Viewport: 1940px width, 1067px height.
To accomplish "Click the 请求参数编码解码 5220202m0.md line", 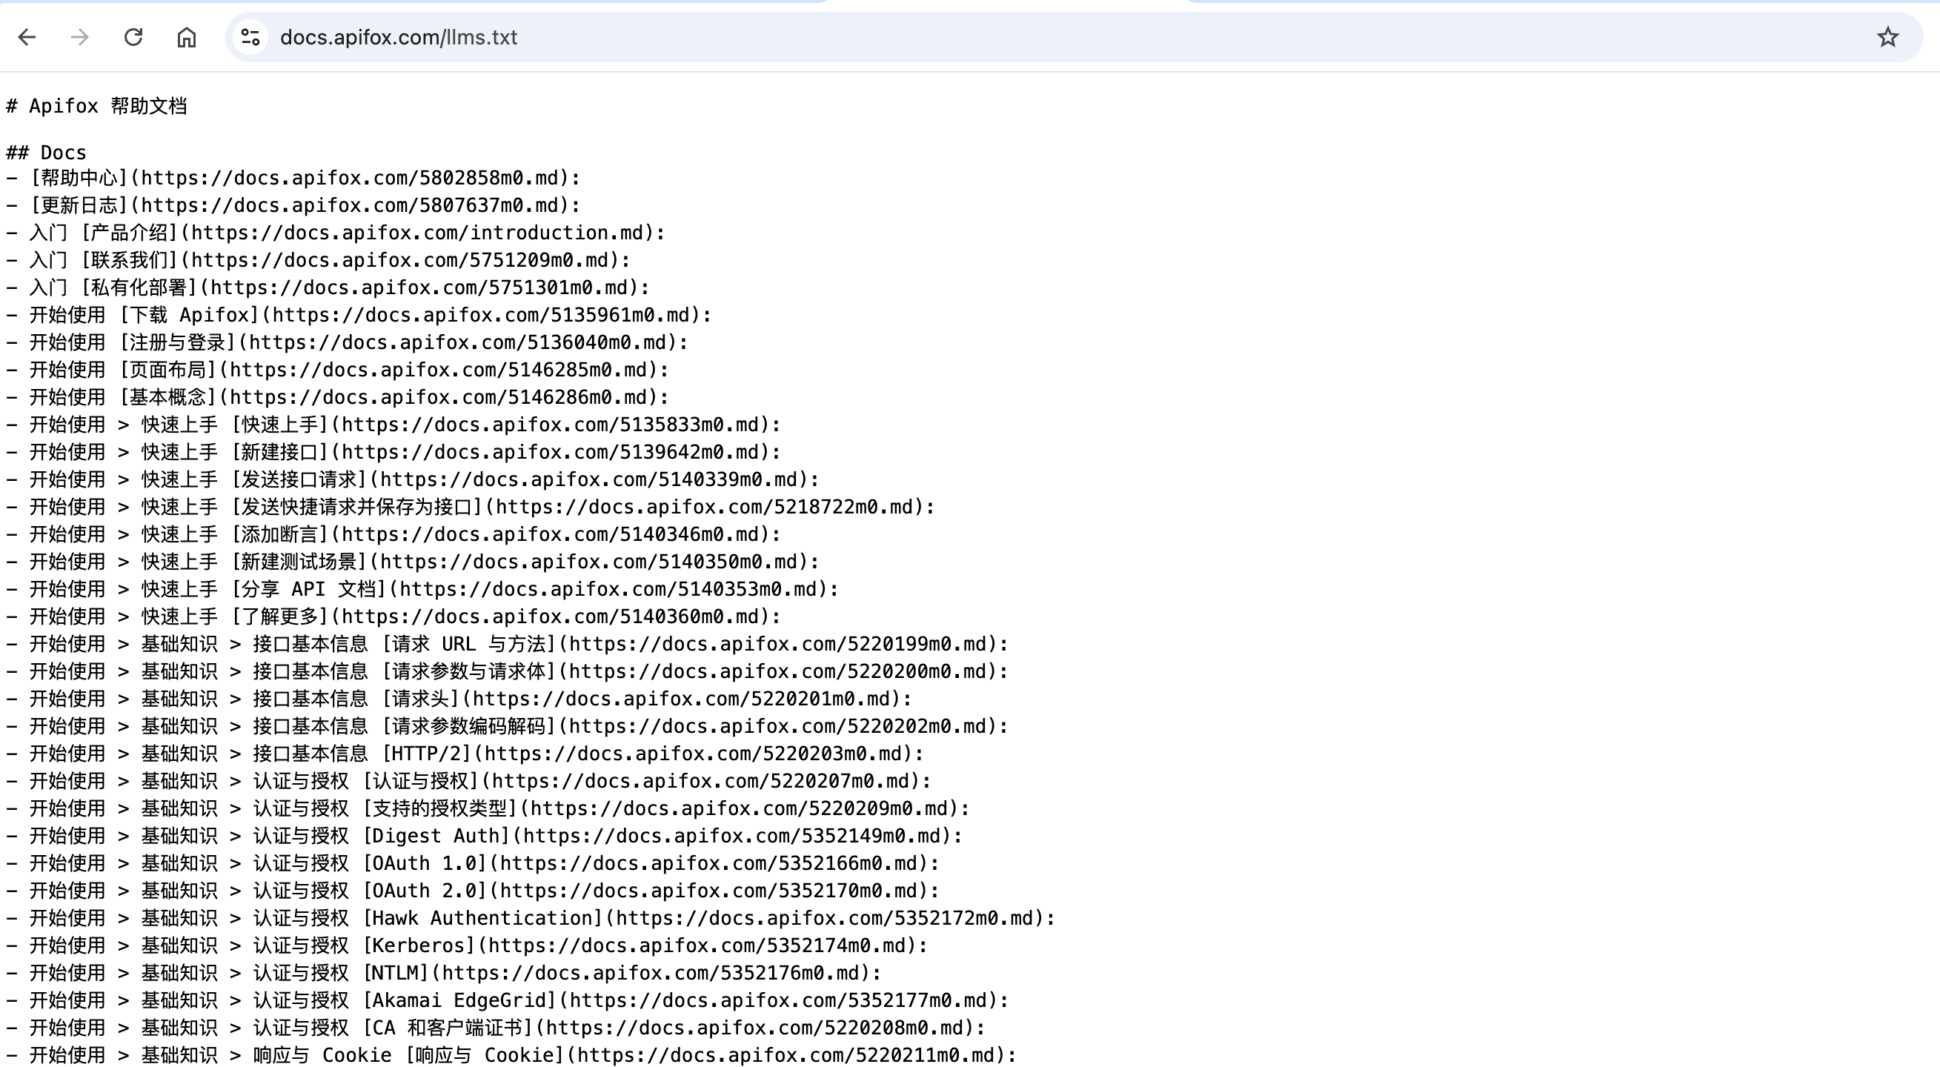I will point(508,726).
